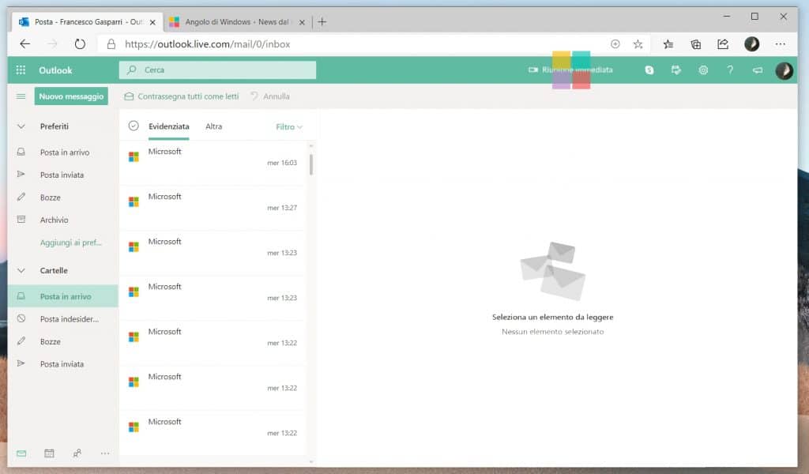Open the Outlook app launcher grid
This screenshot has width=809, height=474.
point(21,70)
